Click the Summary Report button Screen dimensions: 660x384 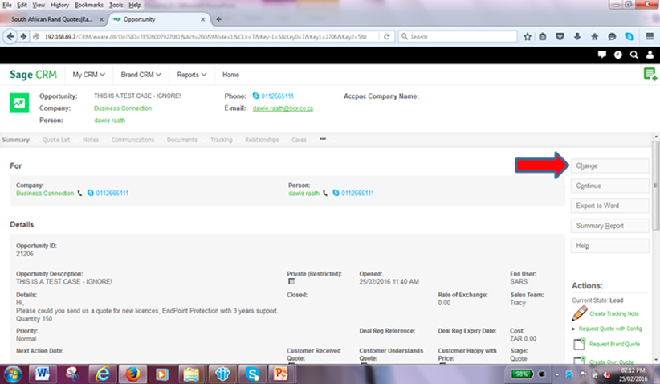click(610, 226)
